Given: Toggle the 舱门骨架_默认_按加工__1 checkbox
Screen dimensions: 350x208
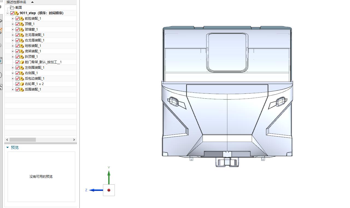Looking at the screenshot, I should tap(17, 62).
